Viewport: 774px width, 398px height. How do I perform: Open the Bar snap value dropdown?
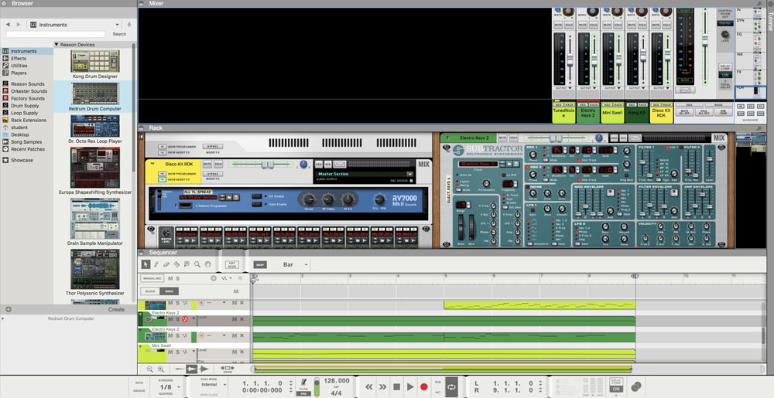coord(295,264)
